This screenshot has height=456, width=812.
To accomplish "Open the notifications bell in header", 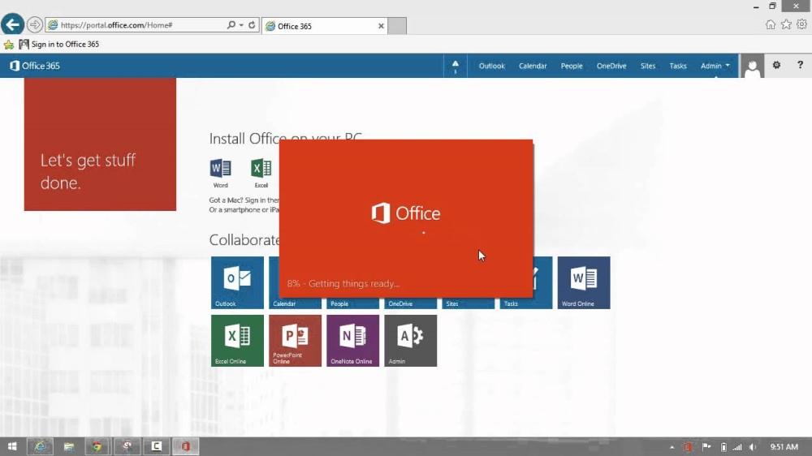I will pyautogui.click(x=455, y=66).
